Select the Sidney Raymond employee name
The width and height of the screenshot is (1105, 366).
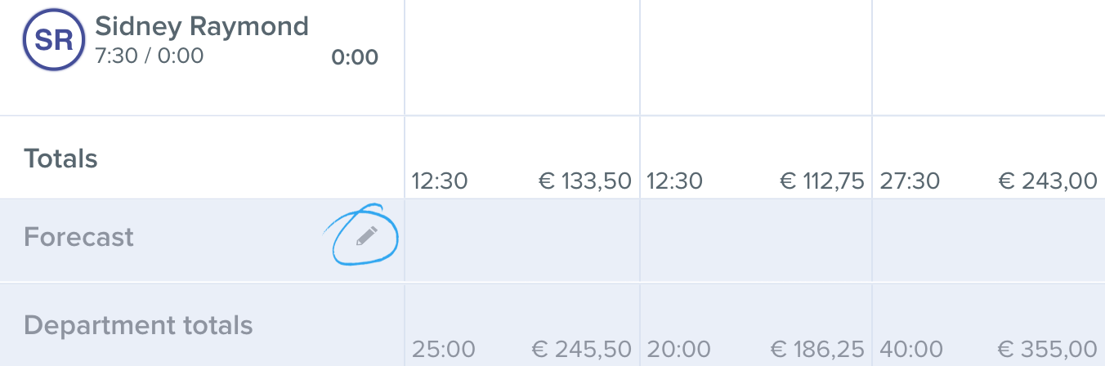click(x=202, y=26)
